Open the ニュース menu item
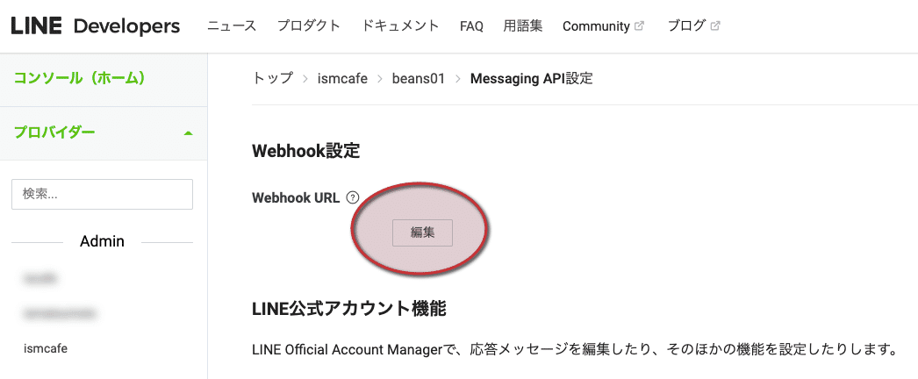Image resolution: width=918 pixels, height=379 pixels. tap(232, 25)
